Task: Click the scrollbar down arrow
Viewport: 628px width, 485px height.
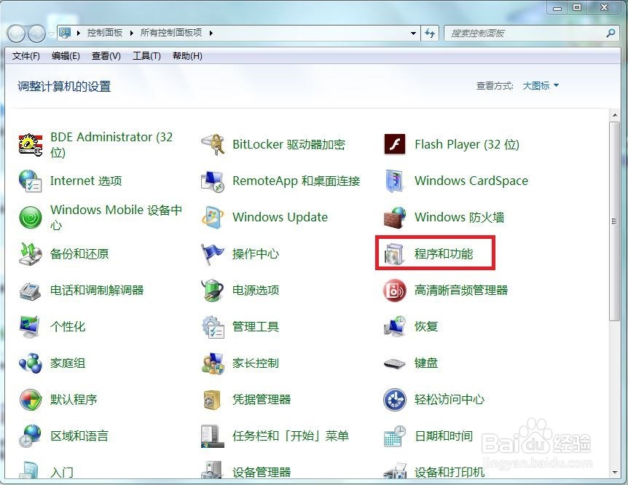Action: [615, 473]
